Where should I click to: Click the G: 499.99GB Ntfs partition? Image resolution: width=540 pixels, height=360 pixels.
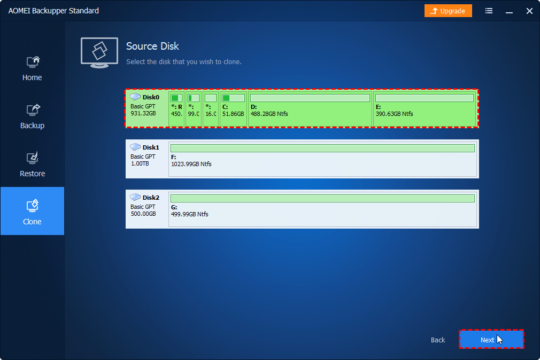pos(322,209)
